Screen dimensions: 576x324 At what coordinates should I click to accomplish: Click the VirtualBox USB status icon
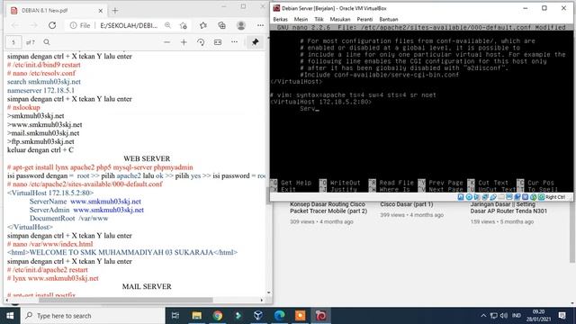tap(493, 197)
